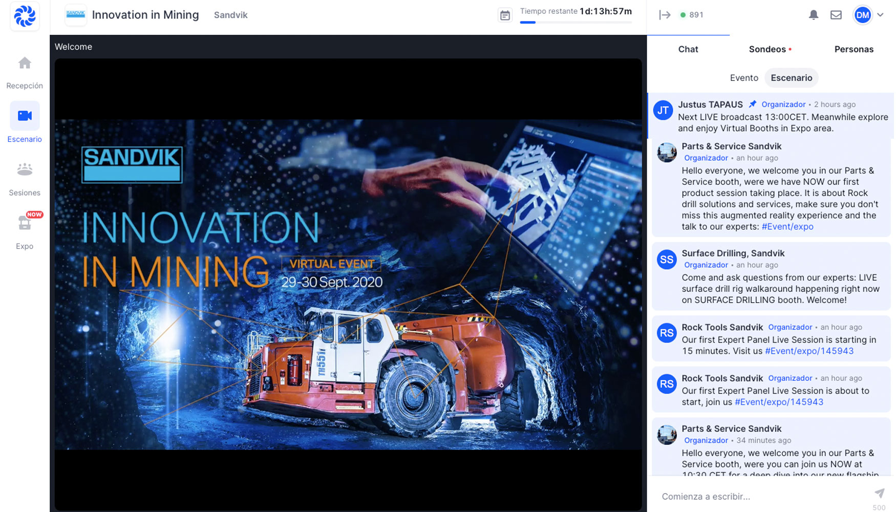Switch to the Chat tab
This screenshot has width=896, height=512.
tap(688, 49)
